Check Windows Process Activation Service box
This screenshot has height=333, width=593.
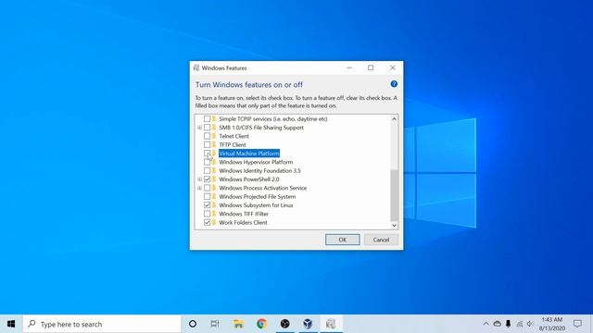coord(207,188)
